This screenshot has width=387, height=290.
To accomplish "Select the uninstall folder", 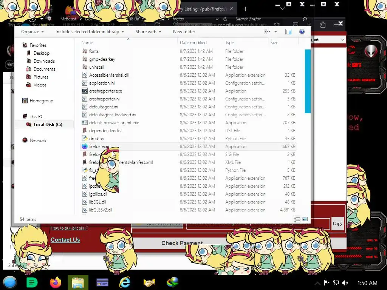I will (x=96, y=67).
